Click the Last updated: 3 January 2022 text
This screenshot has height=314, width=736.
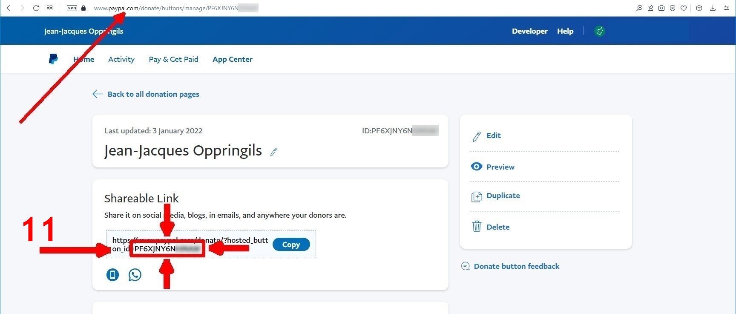coord(153,131)
